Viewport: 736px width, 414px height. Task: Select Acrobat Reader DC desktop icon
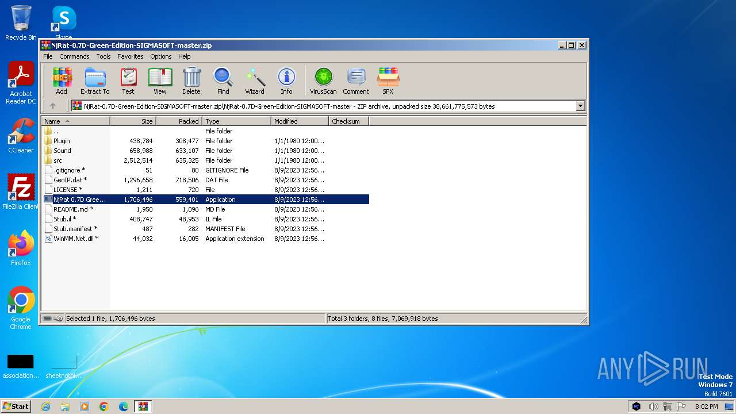click(21, 83)
